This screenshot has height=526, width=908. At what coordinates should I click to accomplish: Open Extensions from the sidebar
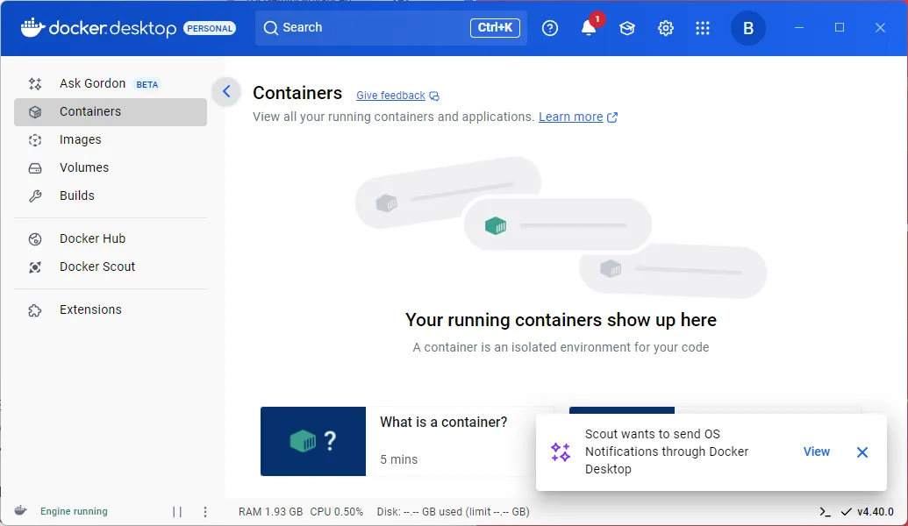(110, 309)
